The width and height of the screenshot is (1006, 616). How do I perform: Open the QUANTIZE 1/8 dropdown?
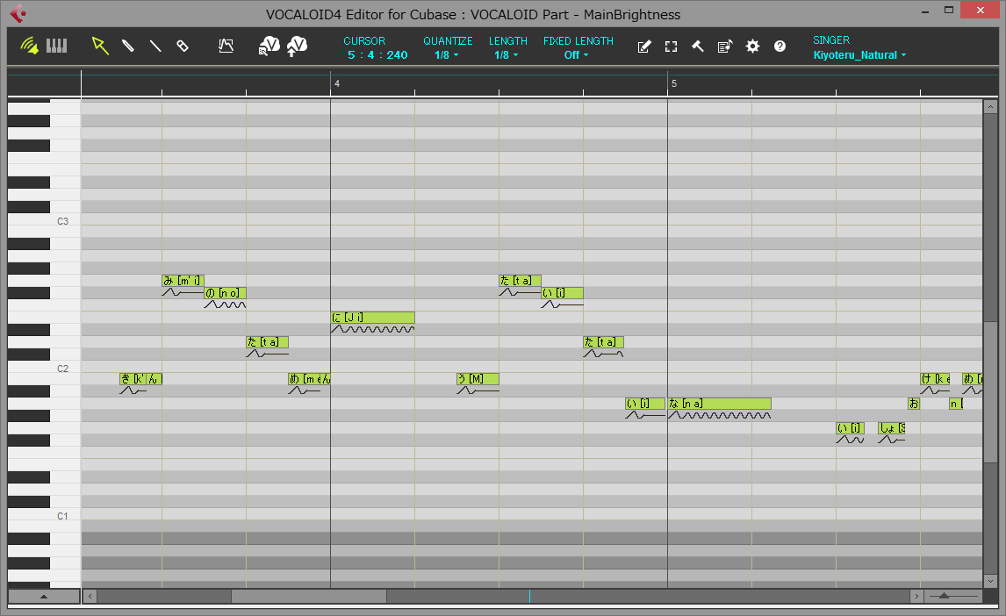click(x=447, y=55)
